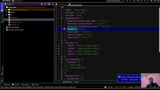Click the Select Opened File target icon
Viewport: 160px width, 90px height.
[x=42, y=4]
